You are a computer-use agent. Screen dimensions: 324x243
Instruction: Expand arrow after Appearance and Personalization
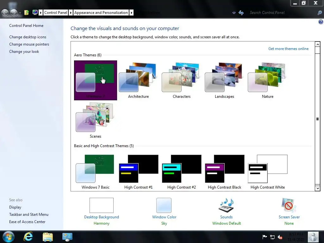coord(131,13)
